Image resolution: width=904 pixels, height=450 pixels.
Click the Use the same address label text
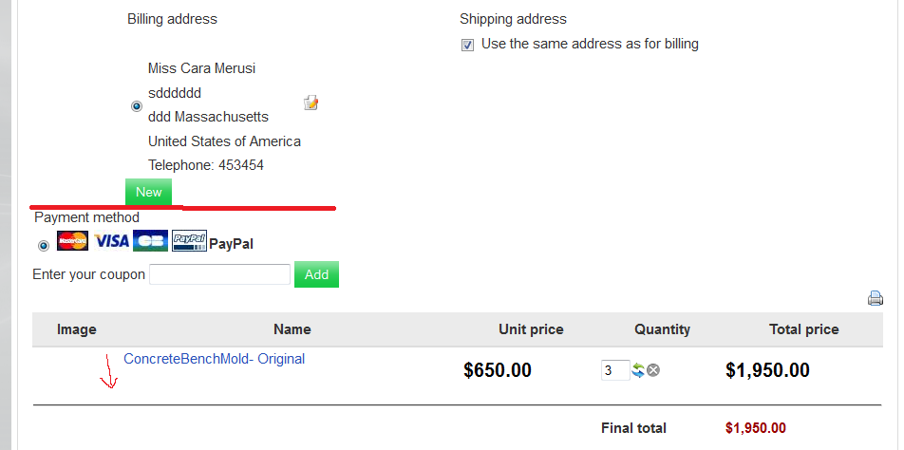pos(590,44)
